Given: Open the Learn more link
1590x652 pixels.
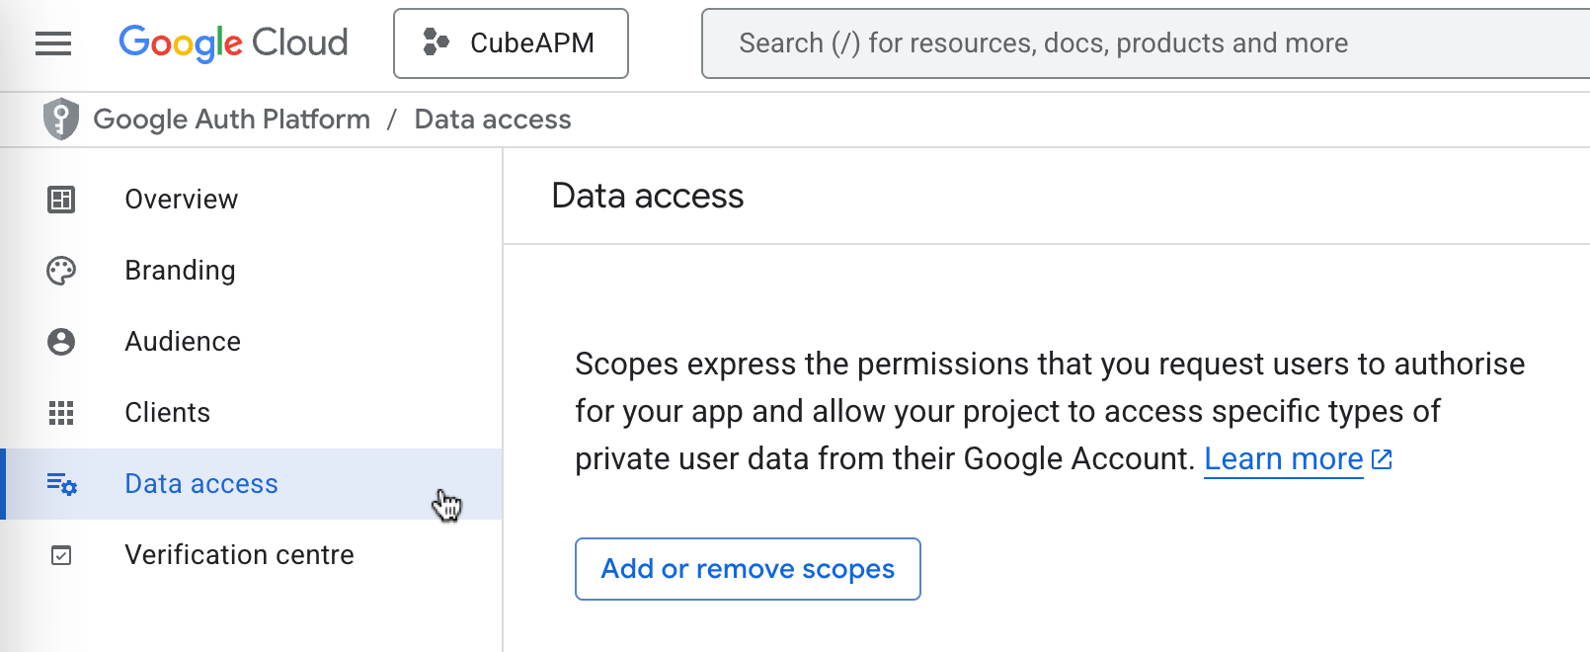Looking at the screenshot, I should coord(1283,459).
